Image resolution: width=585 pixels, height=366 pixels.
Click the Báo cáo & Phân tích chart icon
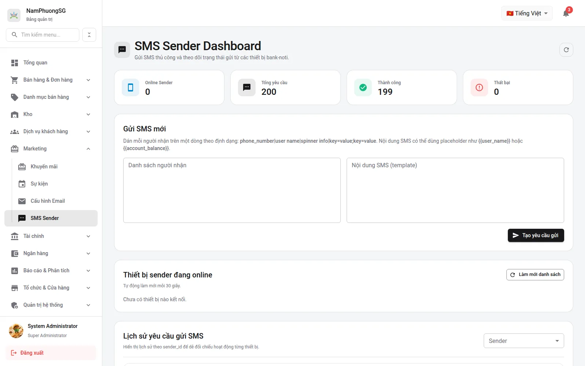pyautogui.click(x=15, y=271)
